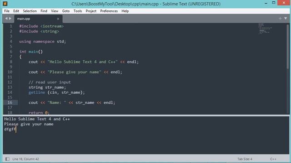Open the Selection menu
The image size is (291, 163).
30,11
